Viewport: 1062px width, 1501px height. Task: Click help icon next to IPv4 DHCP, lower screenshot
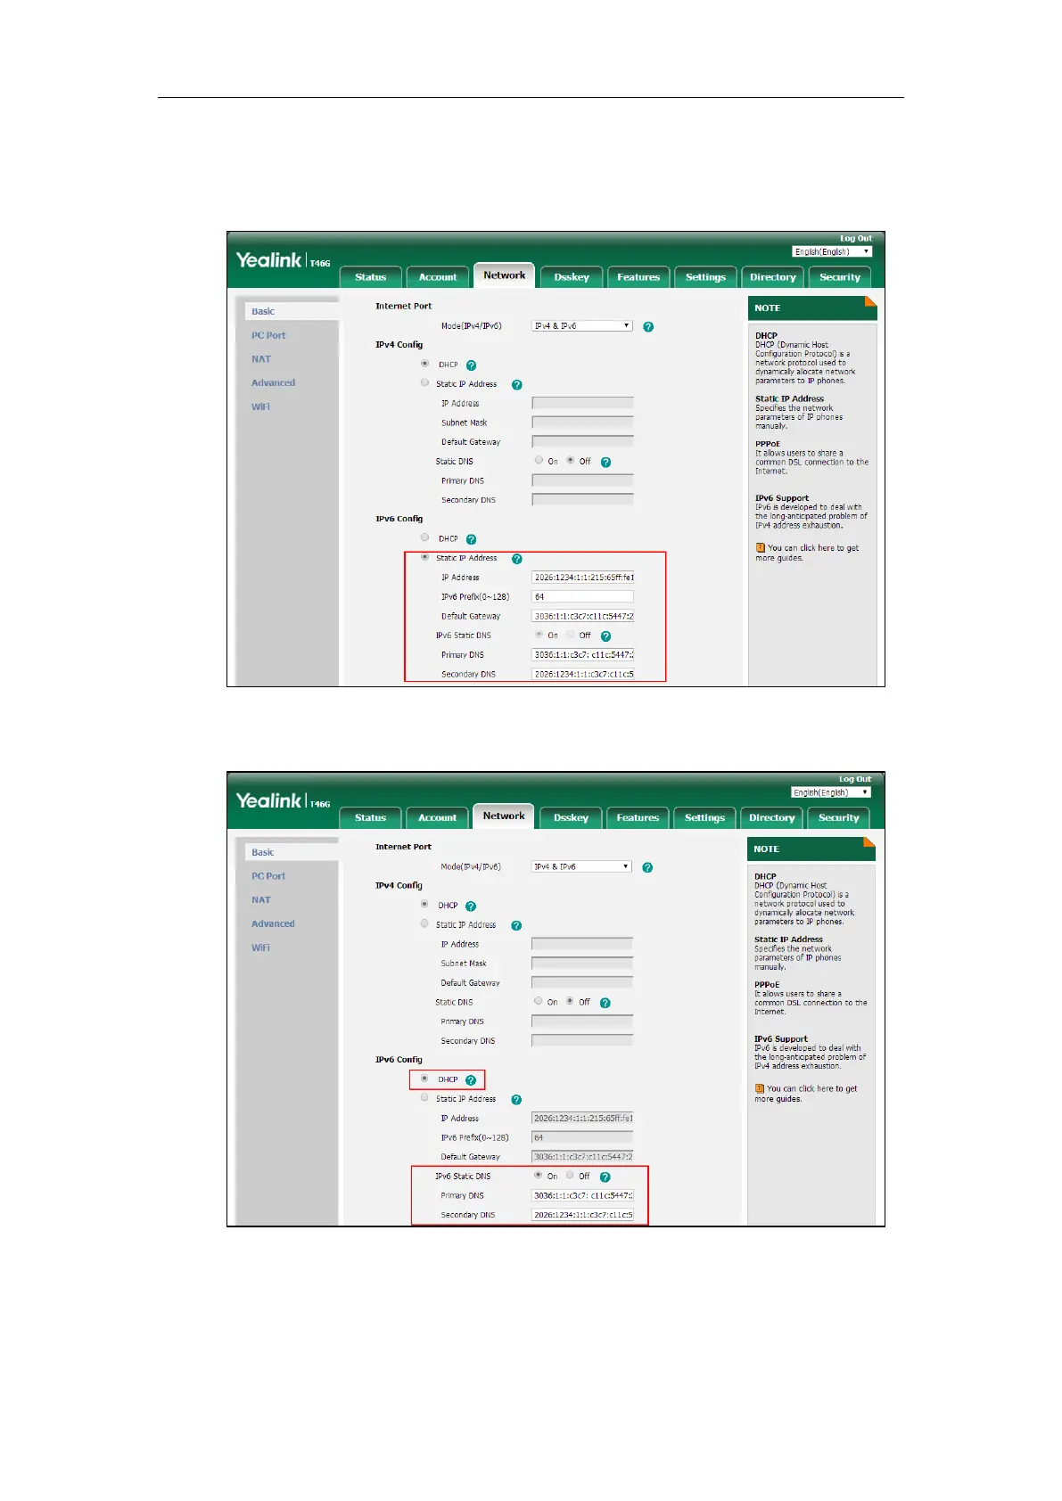[471, 906]
